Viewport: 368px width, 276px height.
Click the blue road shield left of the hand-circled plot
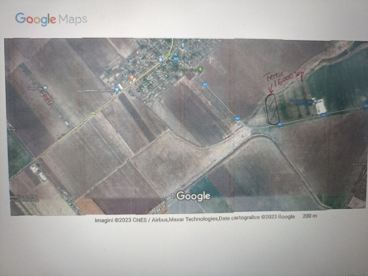(x=237, y=118)
